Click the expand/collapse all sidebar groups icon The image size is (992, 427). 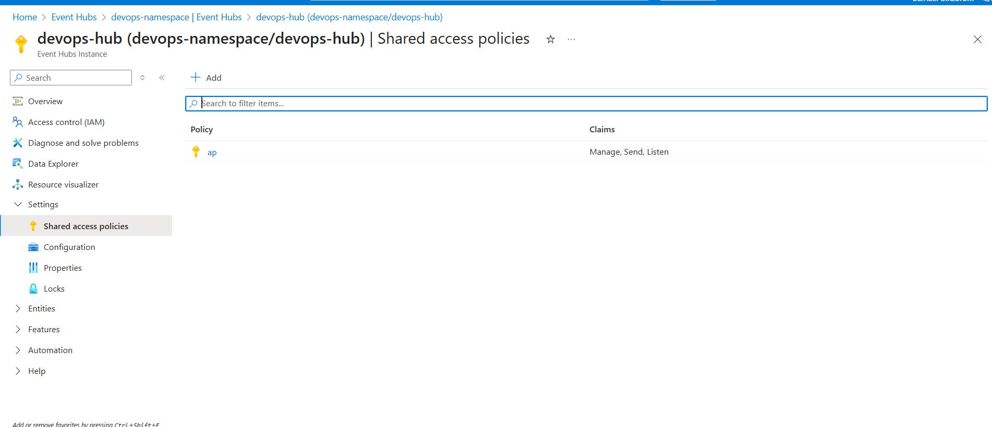tap(142, 78)
